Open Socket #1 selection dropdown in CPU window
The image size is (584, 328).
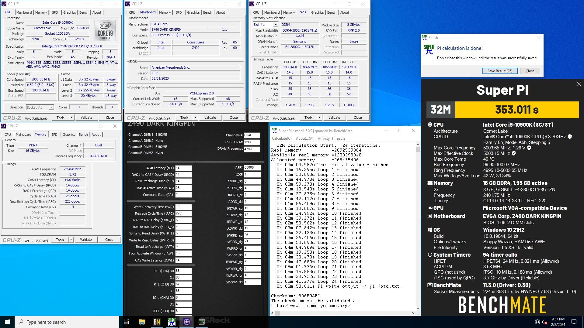(51, 107)
